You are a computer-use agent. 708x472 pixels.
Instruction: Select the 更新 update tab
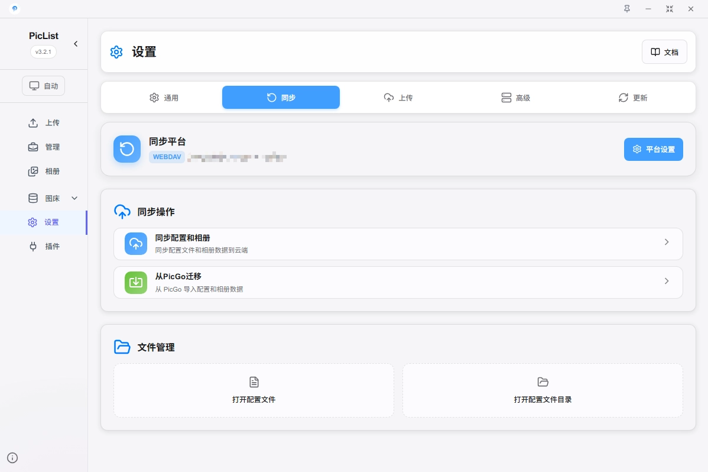tap(633, 98)
